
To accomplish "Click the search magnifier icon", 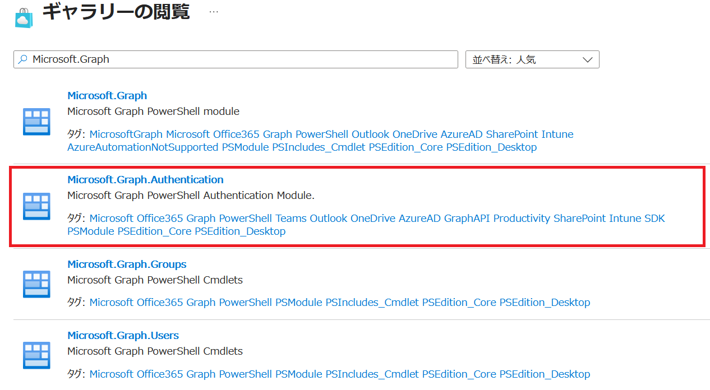I will (x=23, y=59).
